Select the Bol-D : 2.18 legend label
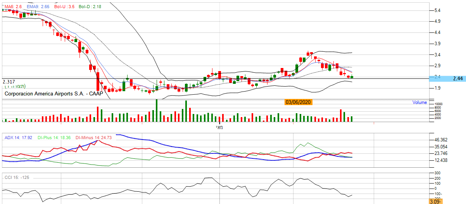466x204 pixels. click(90, 7)
